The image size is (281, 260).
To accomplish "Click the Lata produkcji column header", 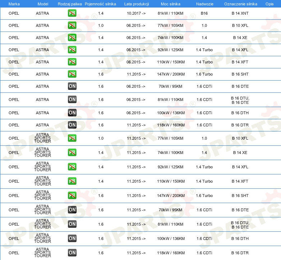I will pos(136,4).
